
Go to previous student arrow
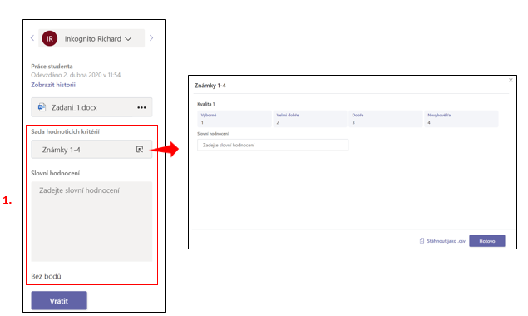point(32,38)
